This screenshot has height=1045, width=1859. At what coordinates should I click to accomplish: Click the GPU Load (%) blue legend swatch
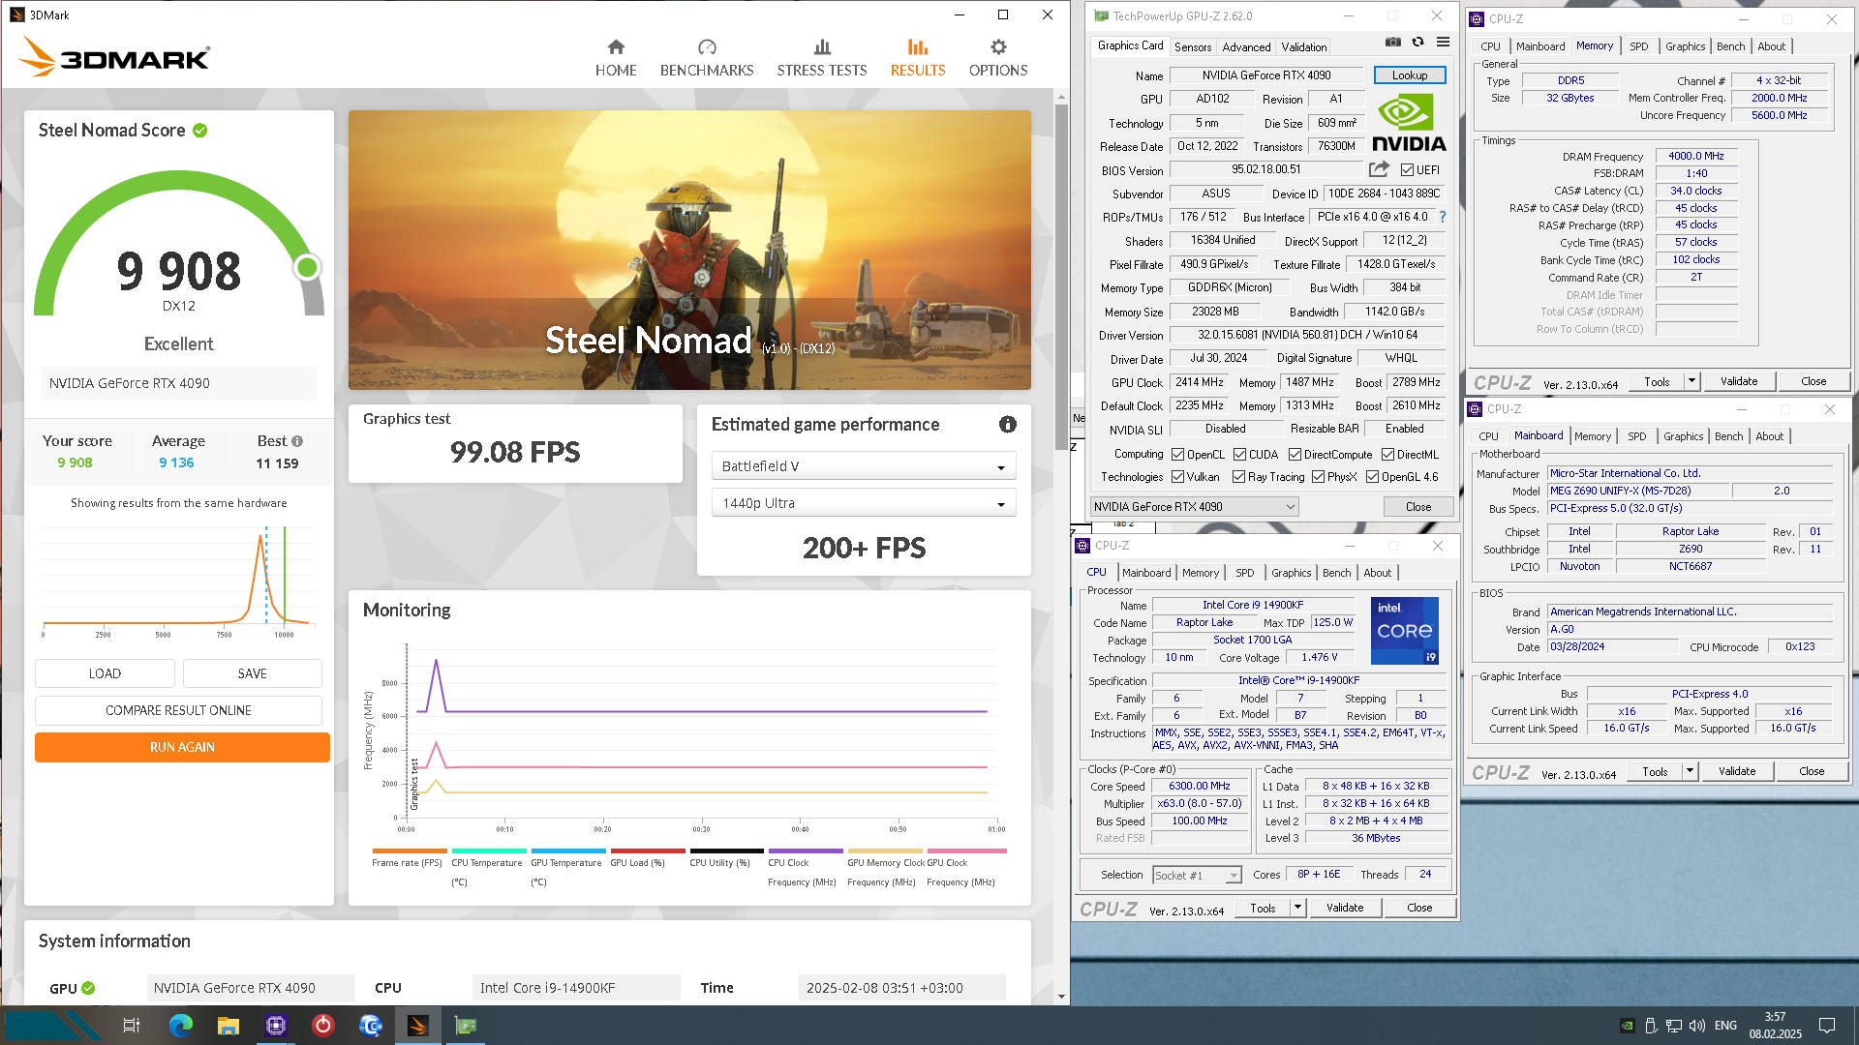[647, 851]
